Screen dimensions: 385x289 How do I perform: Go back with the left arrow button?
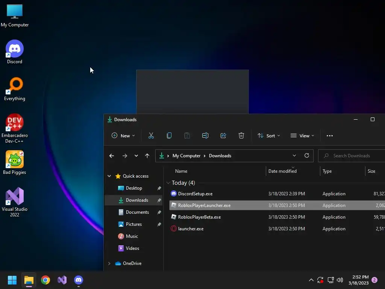click(112, 156)
